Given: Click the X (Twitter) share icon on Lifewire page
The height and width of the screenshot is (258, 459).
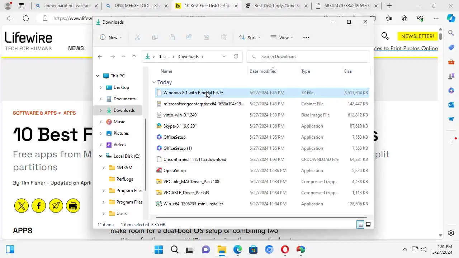Looking at the screenshot, I should (x=22, y=206).
